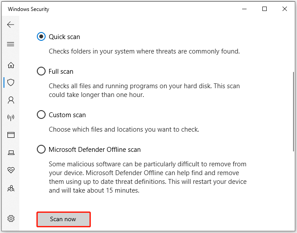The width and height of the screenshot is (297, 233).
Task: Open Family options people icon
Action: coord(11,188)
